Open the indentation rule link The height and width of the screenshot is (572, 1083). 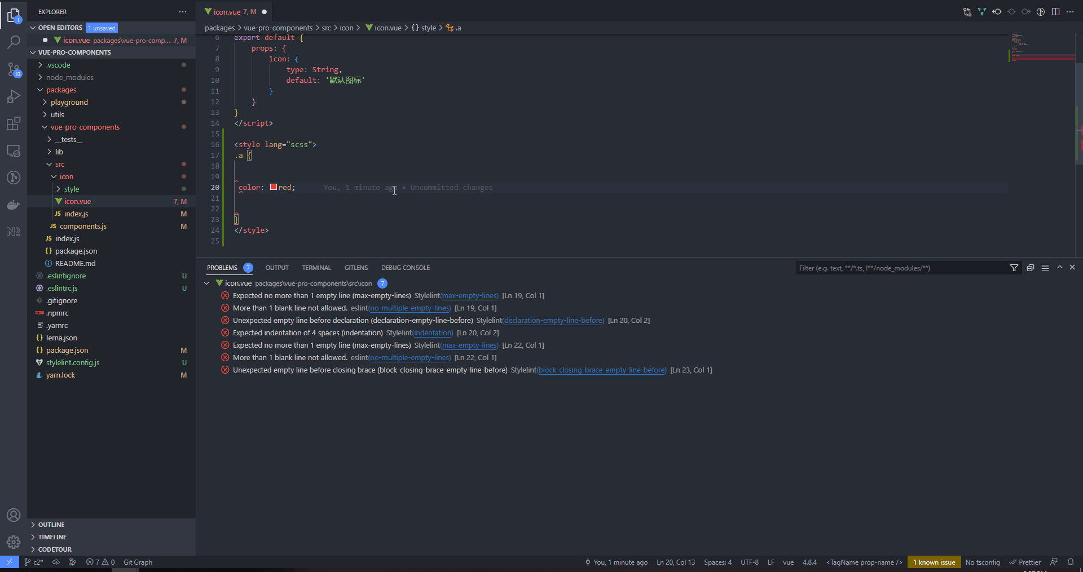pos(433,333)
